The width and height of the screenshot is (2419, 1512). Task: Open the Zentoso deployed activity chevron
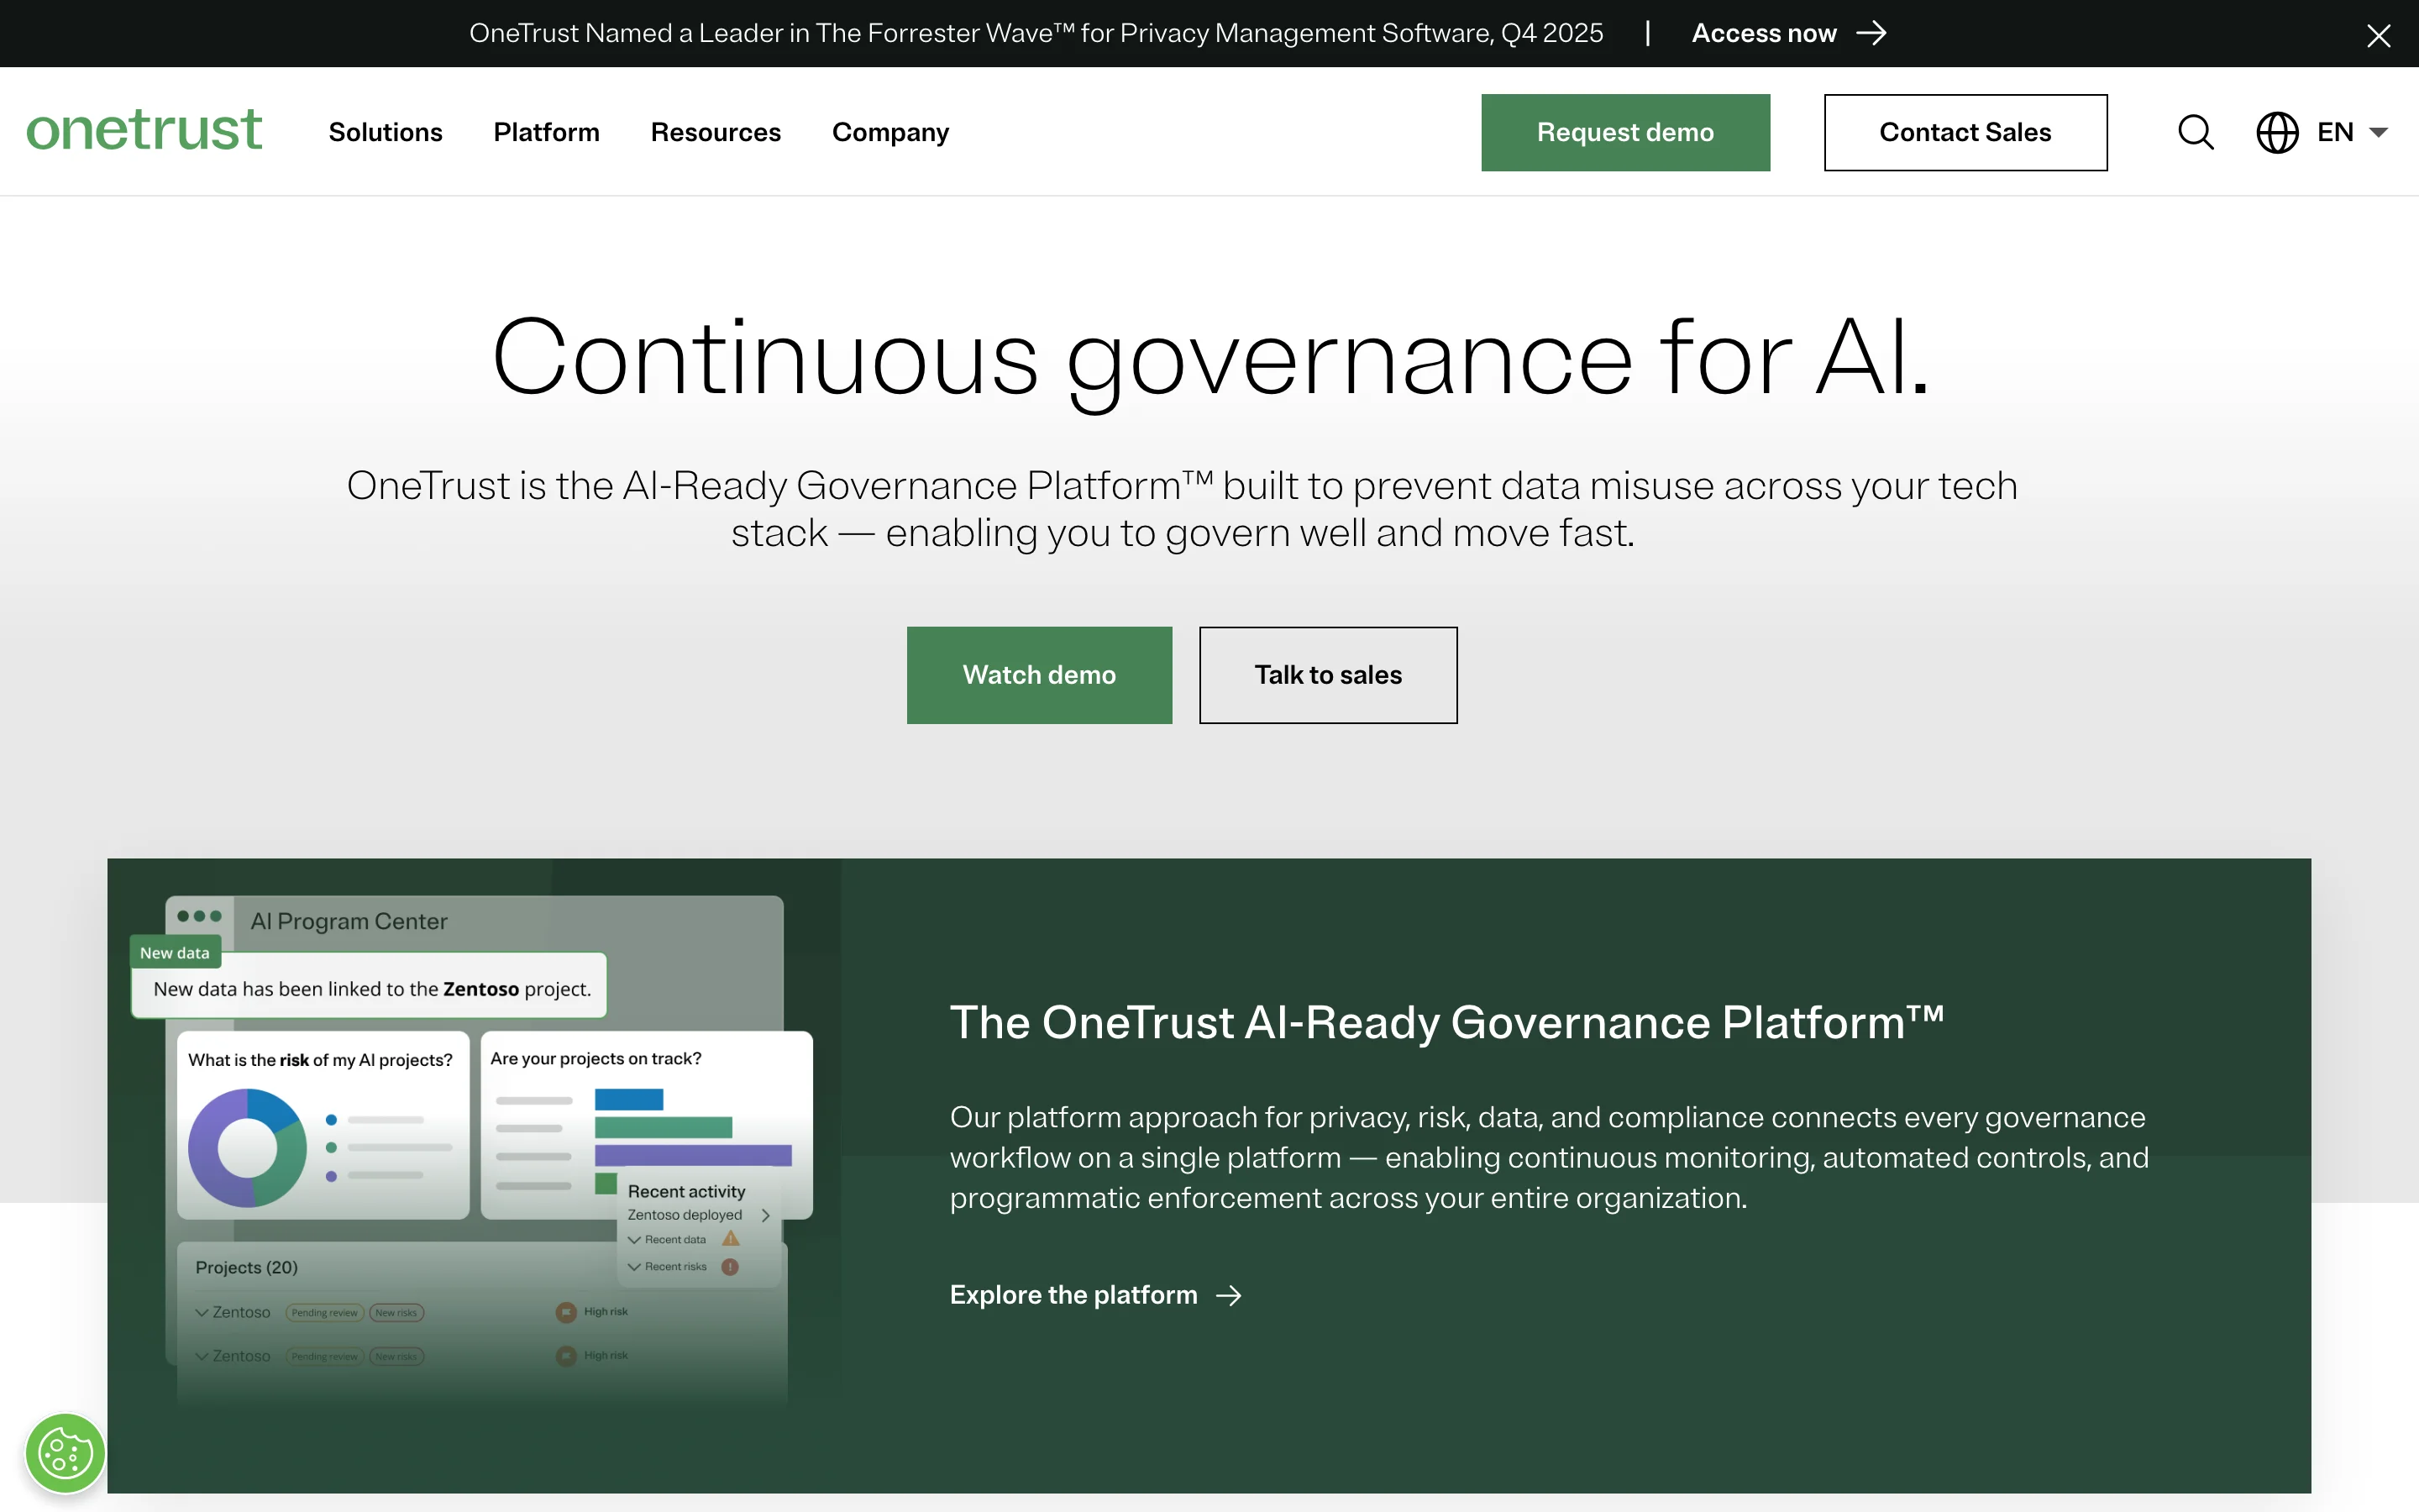(766, 1215)
